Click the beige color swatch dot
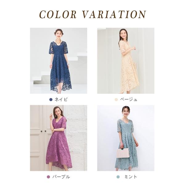This screenshot has width=185, height=185. coord(116,100)
